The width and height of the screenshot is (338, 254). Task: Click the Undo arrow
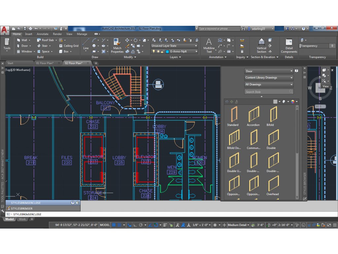coord(36,28)
